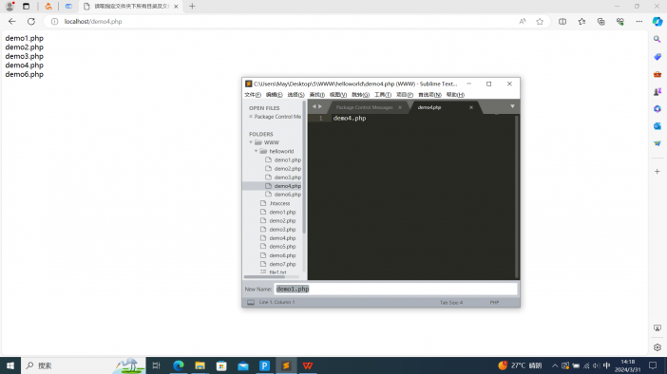Open the .htaccess file in the sidebar

tap(279, 203)
